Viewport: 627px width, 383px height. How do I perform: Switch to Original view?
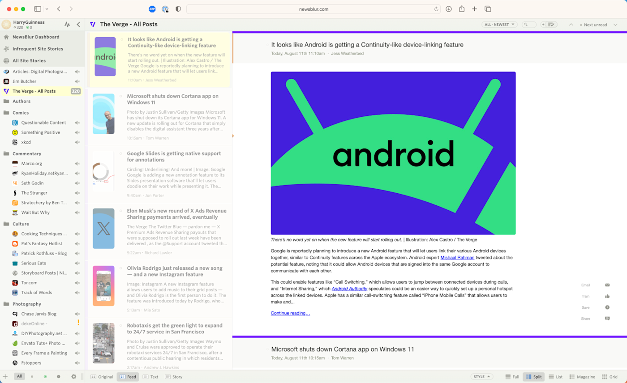pos(102,377)
